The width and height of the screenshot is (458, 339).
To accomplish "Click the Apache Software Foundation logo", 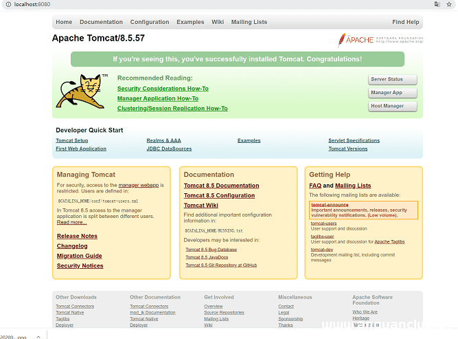I will pyautogui.click(x=380, y=39).
